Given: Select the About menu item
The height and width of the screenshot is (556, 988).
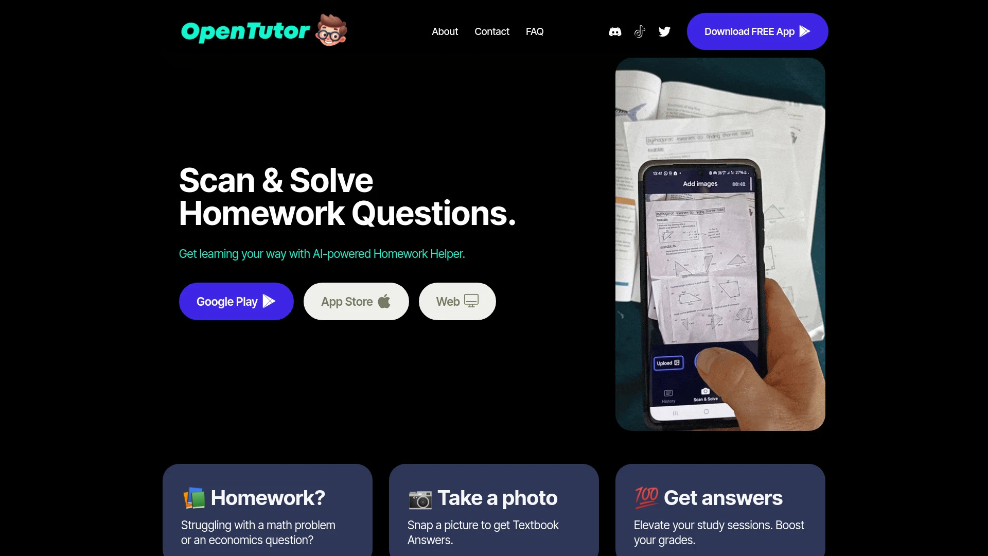Looking at the screenshot, I should pos(445,31).
